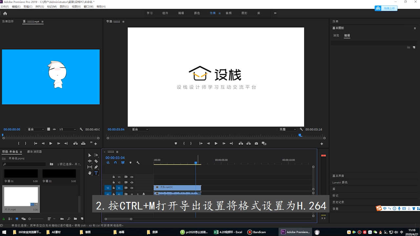
Task: Open Project panel sort icons dropdown
Action: [51, 219]
